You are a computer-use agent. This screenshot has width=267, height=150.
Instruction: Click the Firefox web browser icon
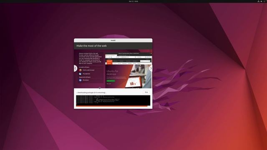80,70
